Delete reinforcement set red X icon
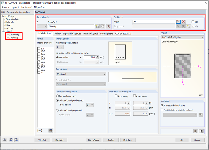This screenshot has width=209, height=150. pyautogui.click(x=109, y=26)
